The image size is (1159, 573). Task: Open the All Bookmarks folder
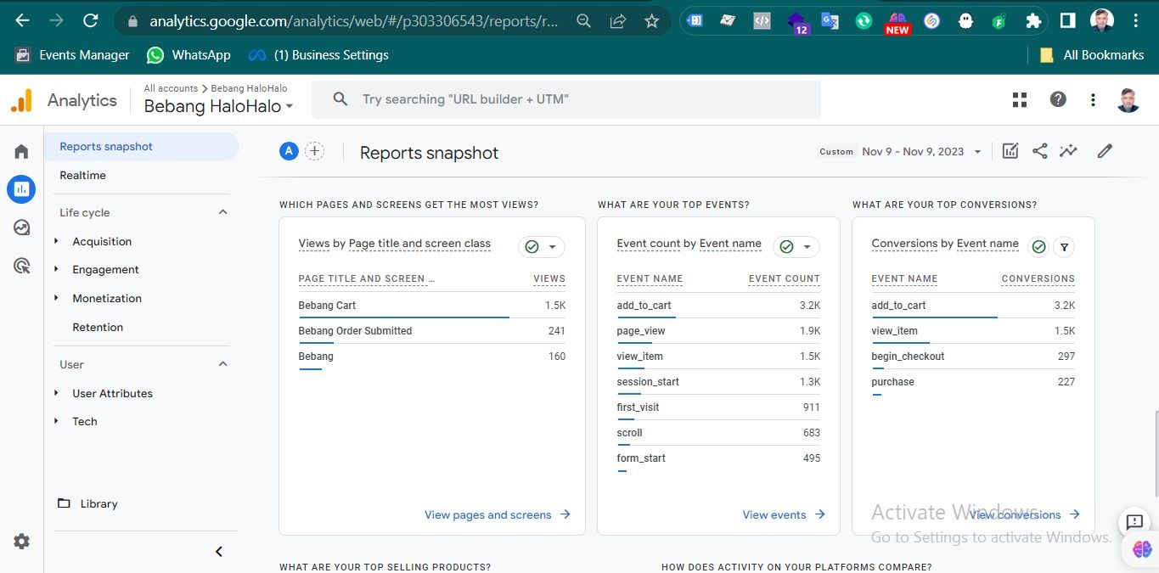click(x=1092, y=55)
